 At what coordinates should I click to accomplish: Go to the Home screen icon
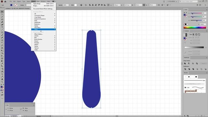[x=5, y=1]
